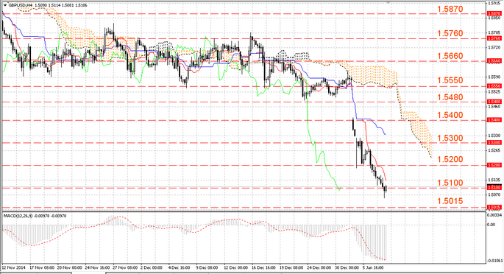Click the large orange 1.5480 level label
The height and width of the screenshot is (274, 504).
(450, 97)
